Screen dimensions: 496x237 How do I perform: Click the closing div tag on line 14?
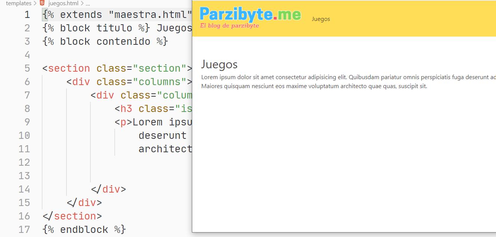108,189
